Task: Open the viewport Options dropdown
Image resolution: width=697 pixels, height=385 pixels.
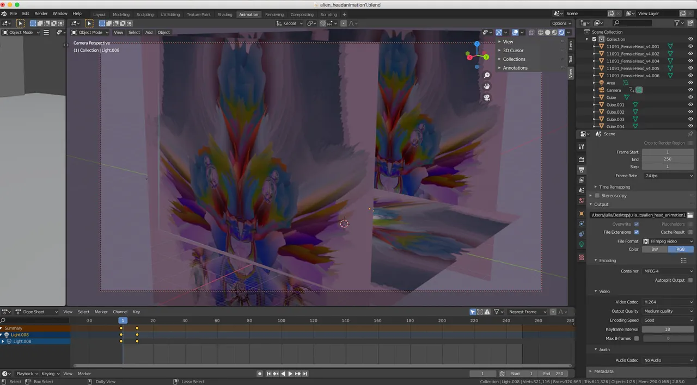Action: coord(561,23)
